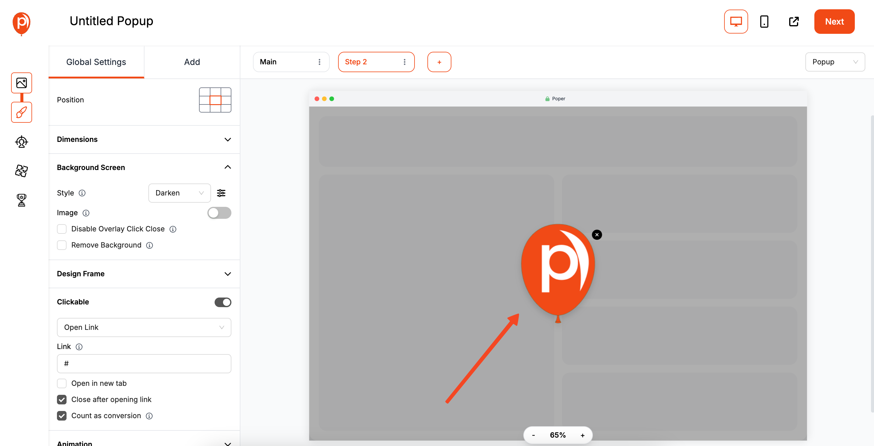874x446 pixels.
Task: Click the 65% zoom level text
Action: click(x=557, y=435)
